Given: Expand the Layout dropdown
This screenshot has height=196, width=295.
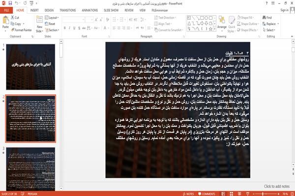Looking at the screenshot, I should [52, 18].
